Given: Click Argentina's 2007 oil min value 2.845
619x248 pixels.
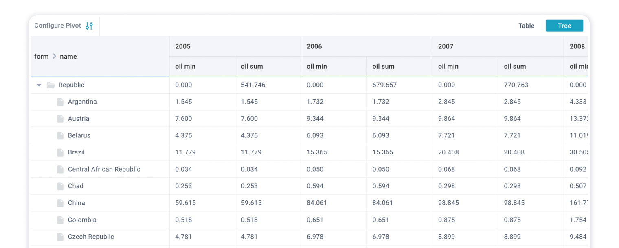Looking at the screenshot, I should point(465,102).
